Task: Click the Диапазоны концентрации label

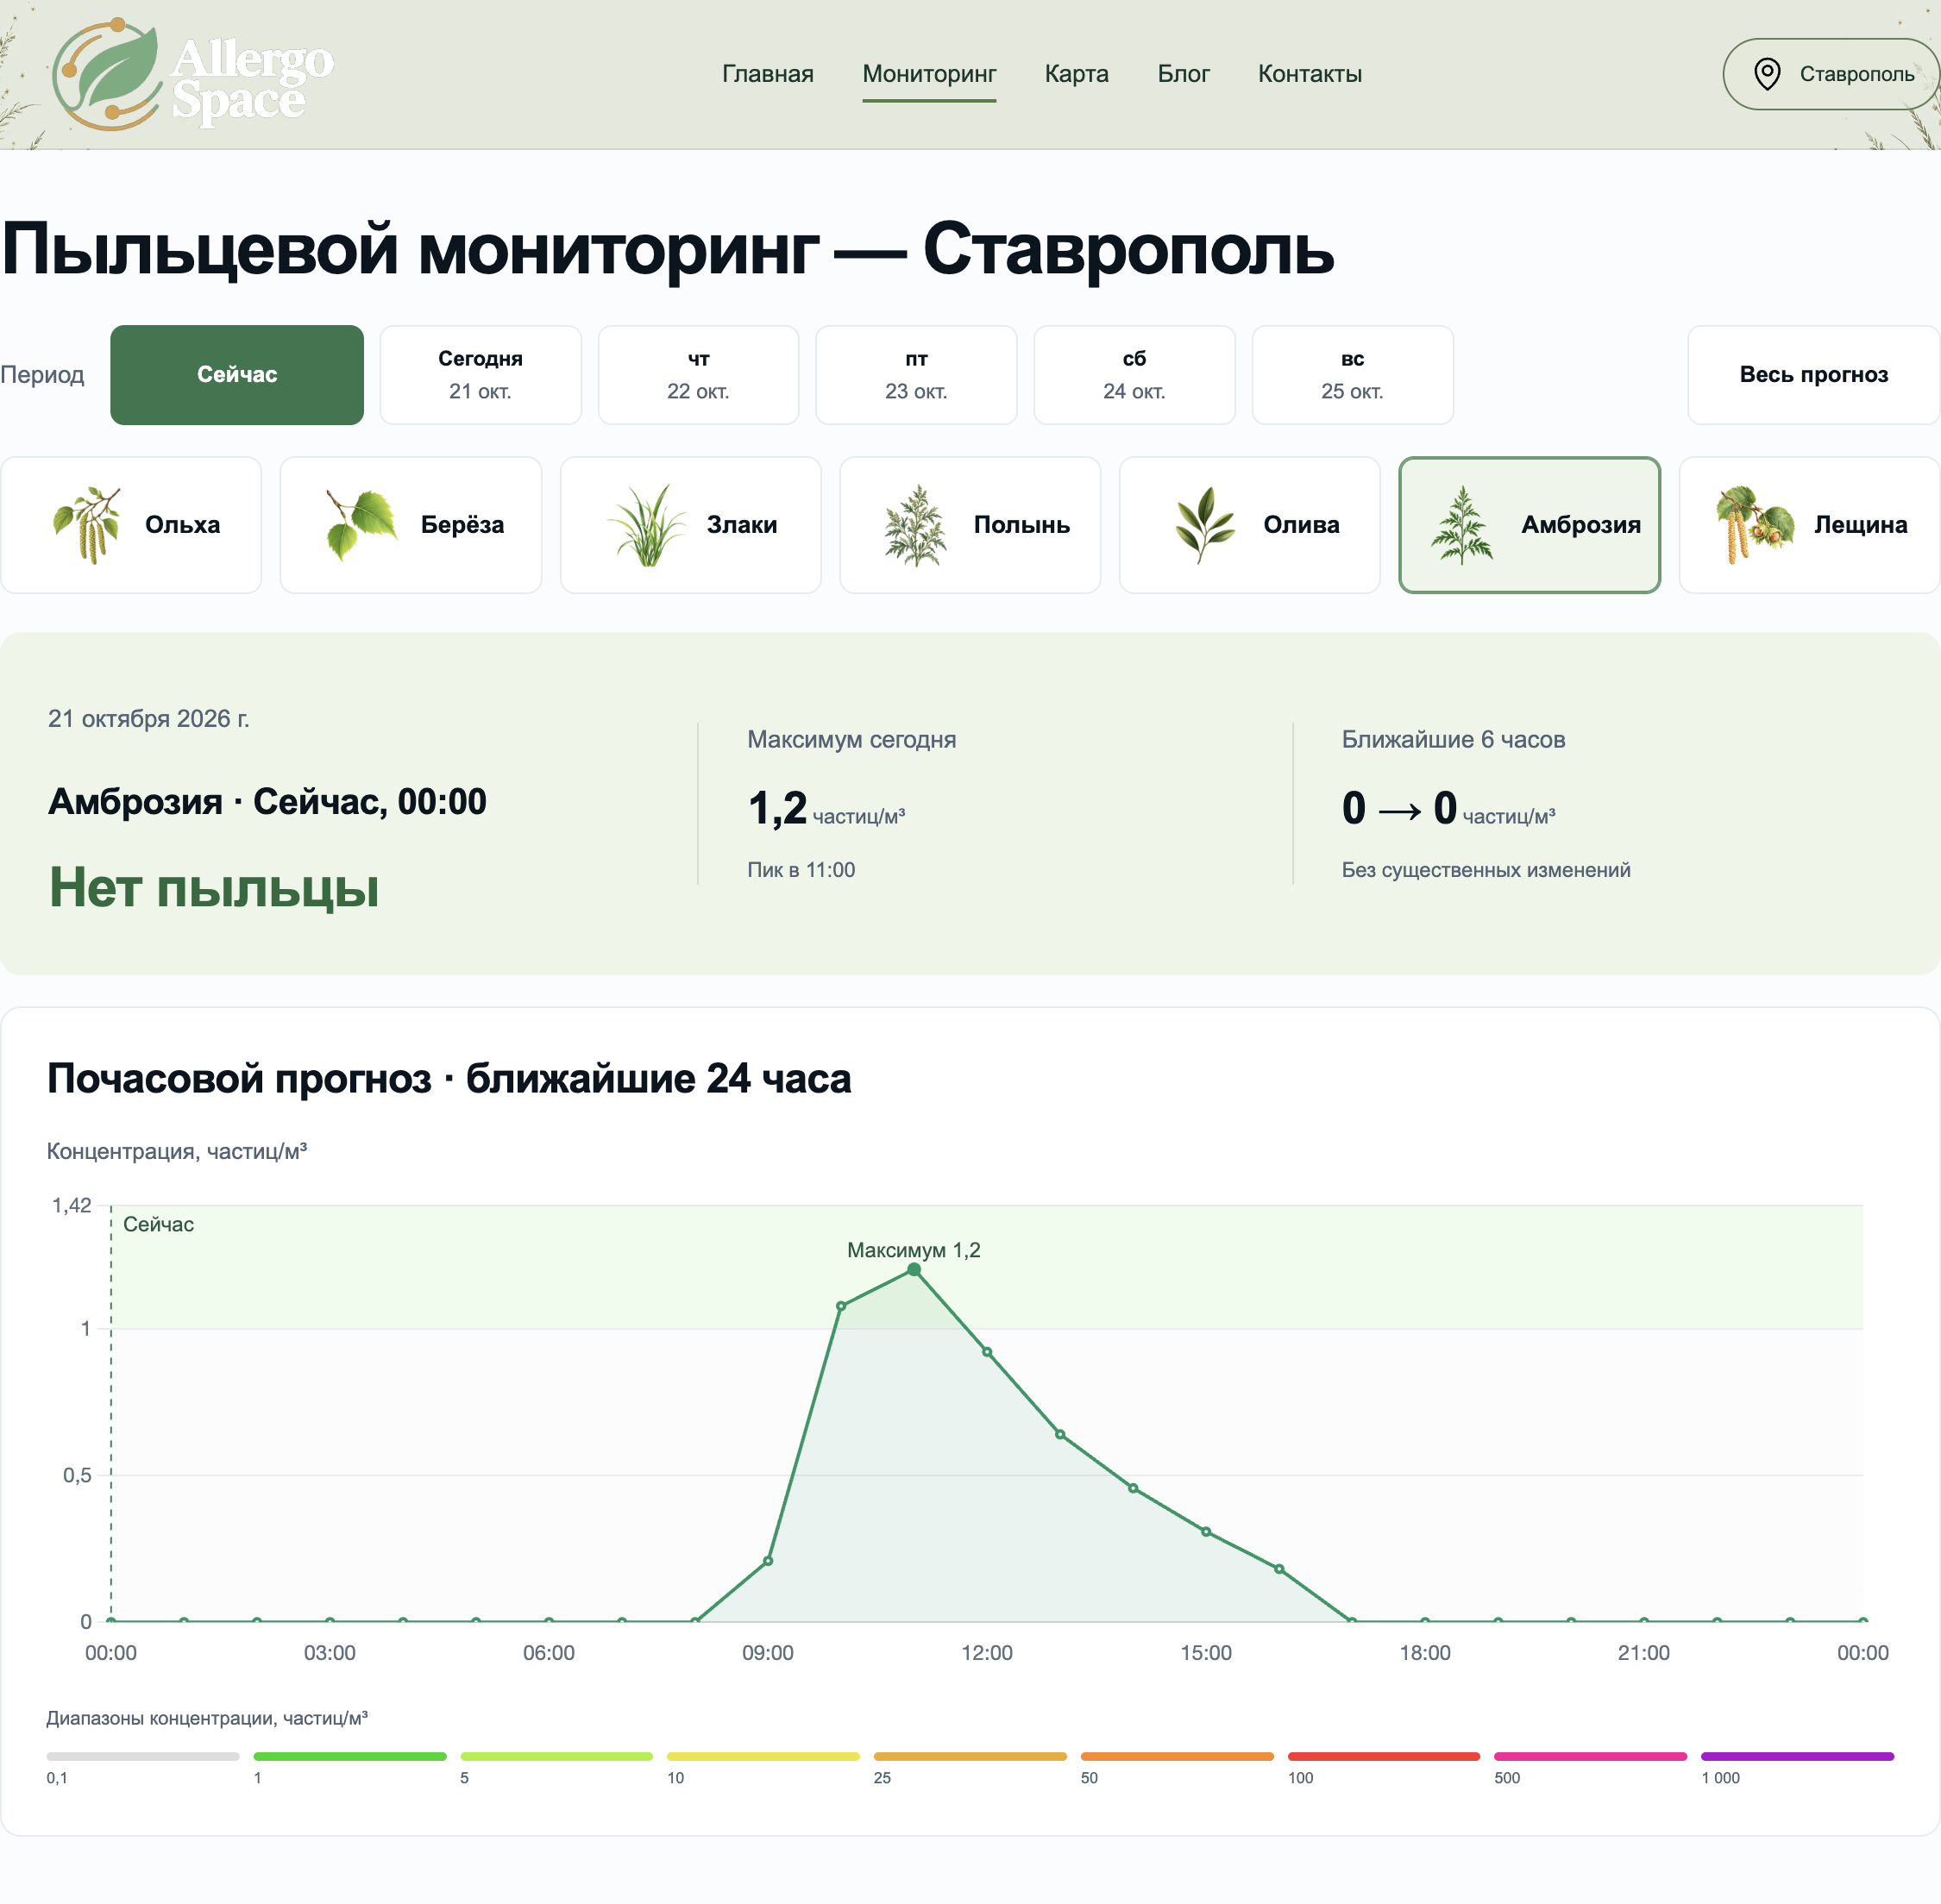Action: [207, 1718]
